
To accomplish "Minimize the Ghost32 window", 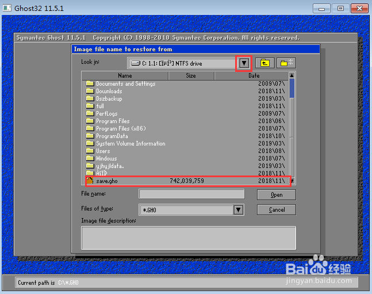I will click(322, 9).
